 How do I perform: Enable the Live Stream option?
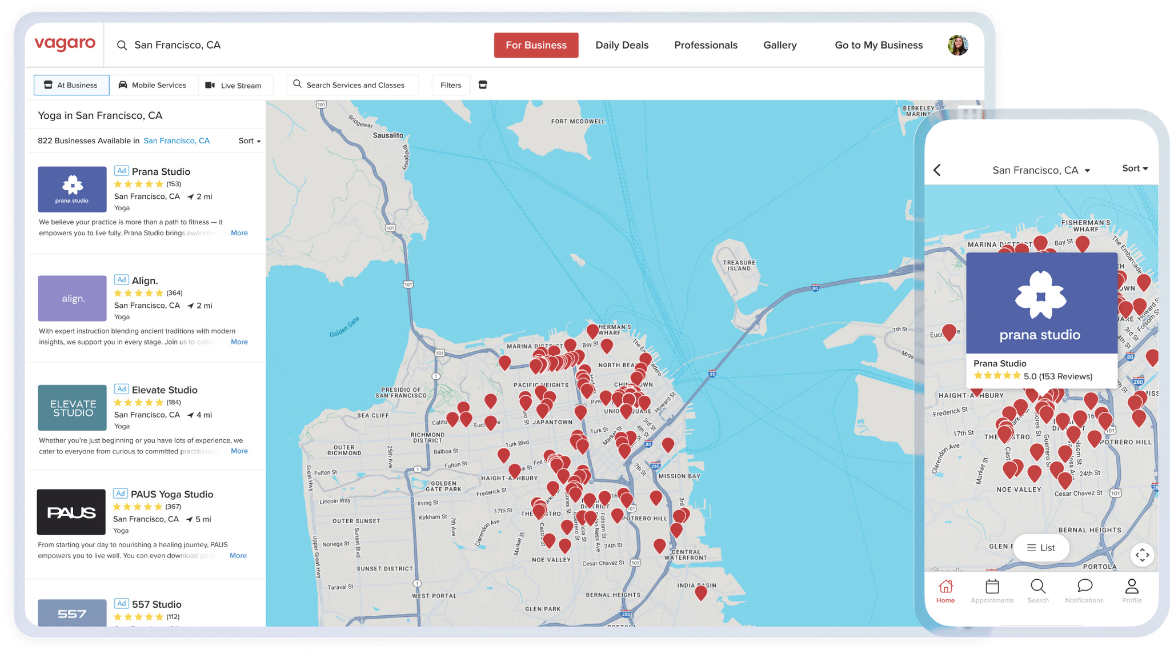[234, 85]
